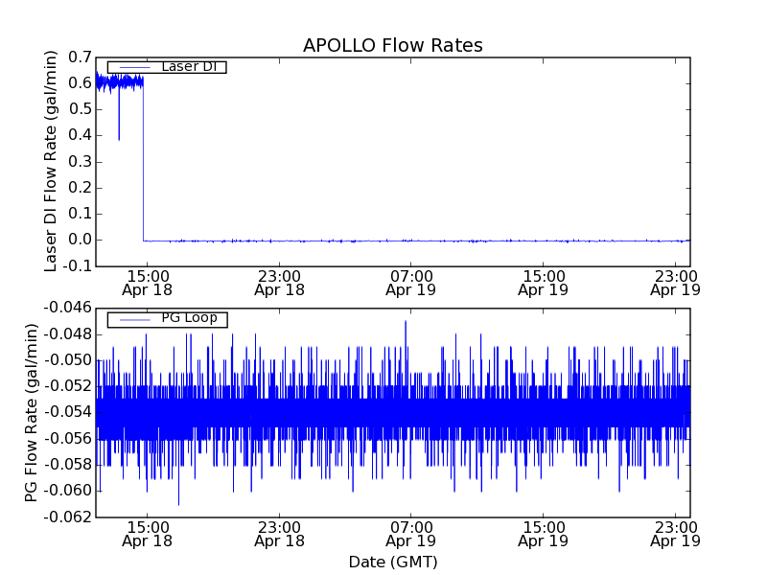The image size is (767, 575).
Task: Click '15:00 Apr 19' label under top plot
Action: 543,284
